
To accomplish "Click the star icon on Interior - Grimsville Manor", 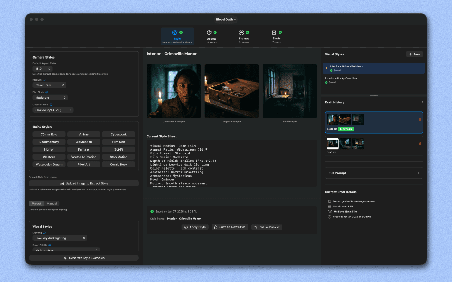I will coord(327,68).
